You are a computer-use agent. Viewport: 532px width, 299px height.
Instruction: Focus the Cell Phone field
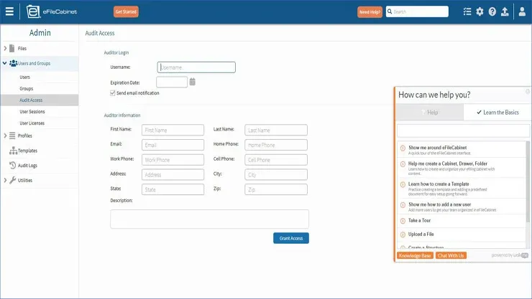276,160
